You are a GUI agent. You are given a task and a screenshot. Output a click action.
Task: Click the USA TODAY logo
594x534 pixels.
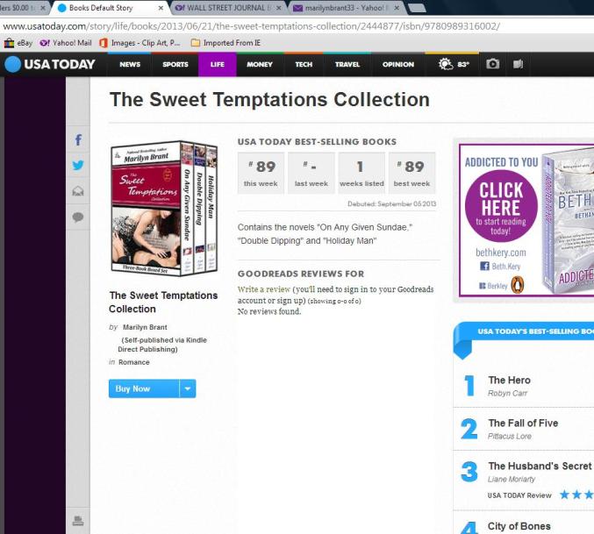point(50,64)
